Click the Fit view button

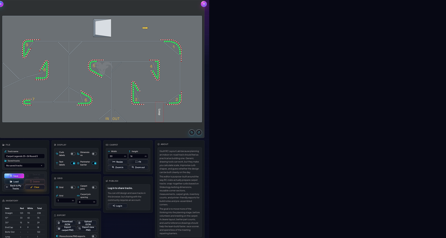point(138,162)
